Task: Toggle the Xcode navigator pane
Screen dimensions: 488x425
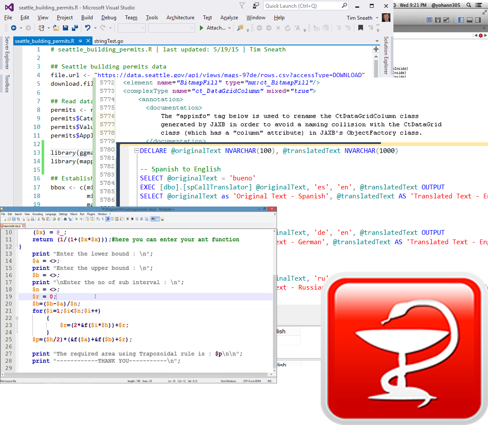Action: coord(461,20)
